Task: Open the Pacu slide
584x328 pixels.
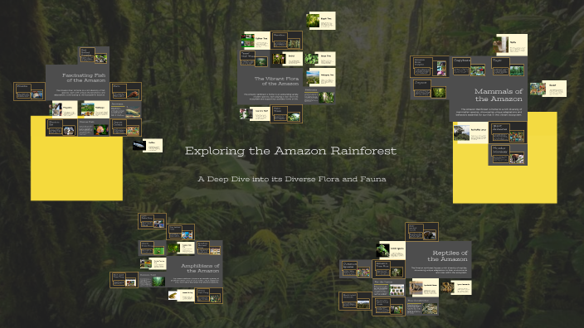Action: (126, 91)
